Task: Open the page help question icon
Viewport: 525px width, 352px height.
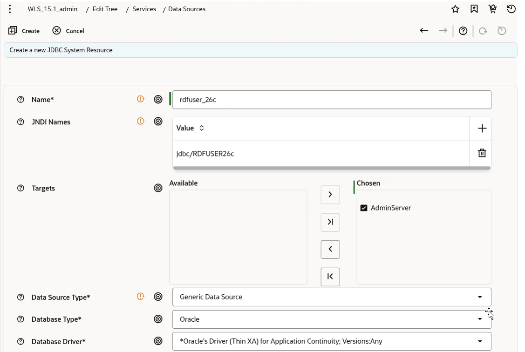Action: 463,31
